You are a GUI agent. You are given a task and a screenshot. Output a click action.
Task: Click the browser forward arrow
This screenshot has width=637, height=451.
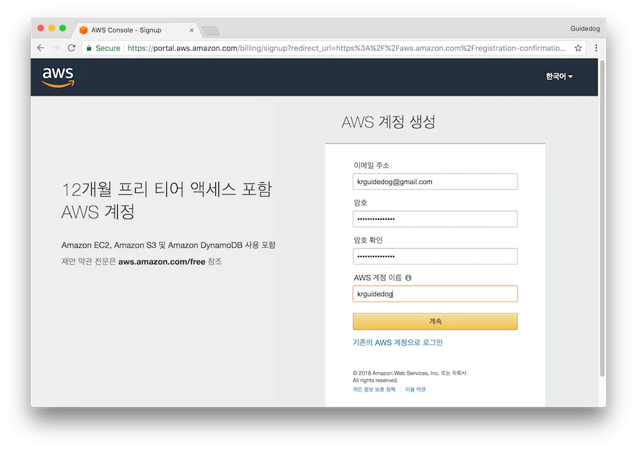click(x=56, y=48)
